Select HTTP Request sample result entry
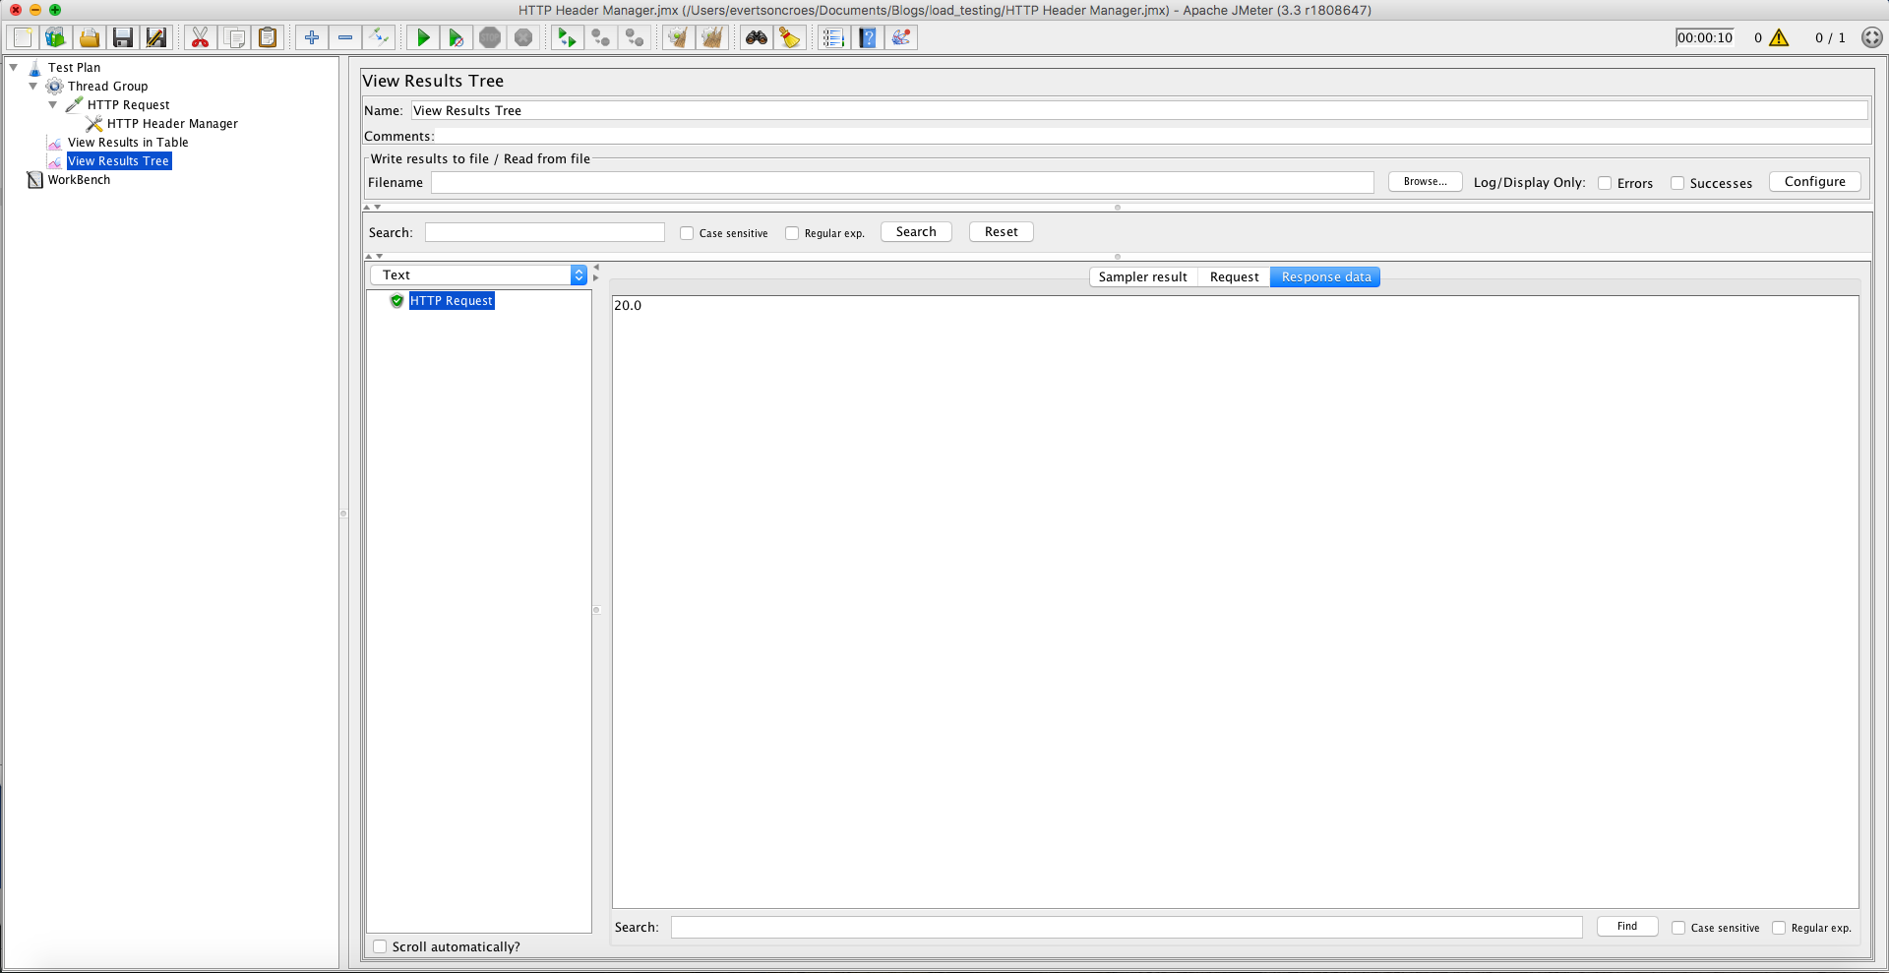The width and height of the screenshot is (1889, 973). click(452, 301)
